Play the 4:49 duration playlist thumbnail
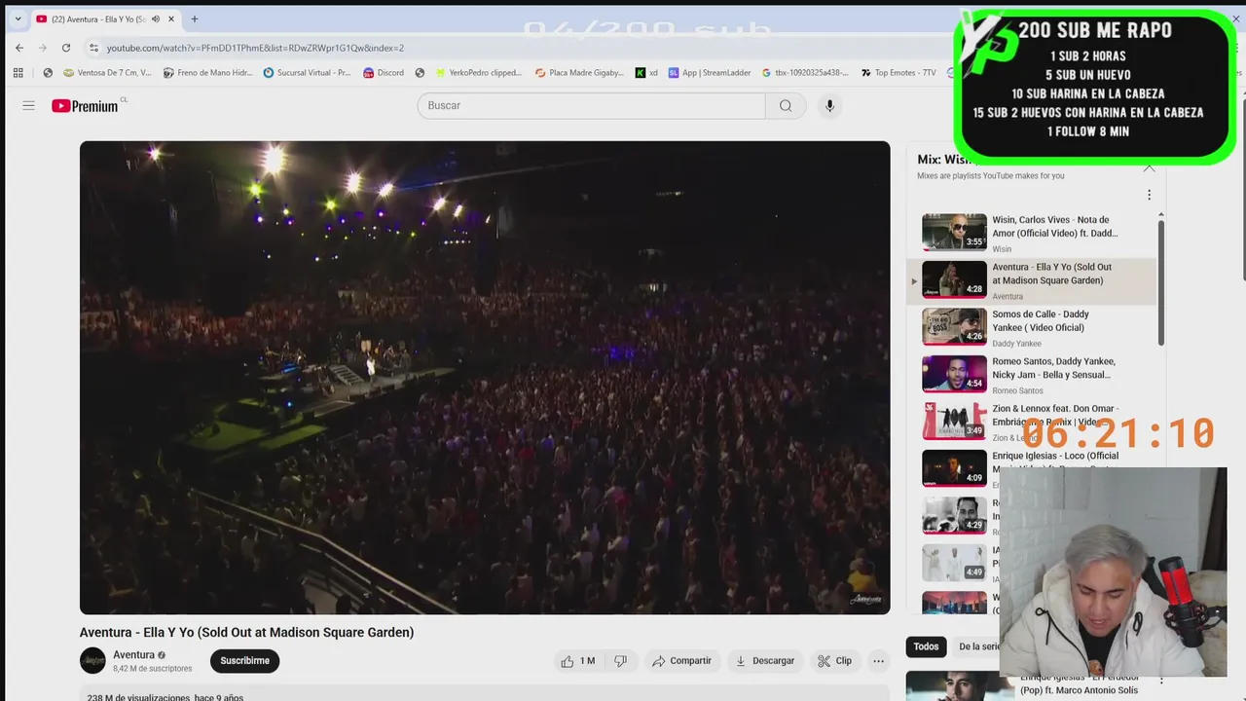 click(954, 563)
